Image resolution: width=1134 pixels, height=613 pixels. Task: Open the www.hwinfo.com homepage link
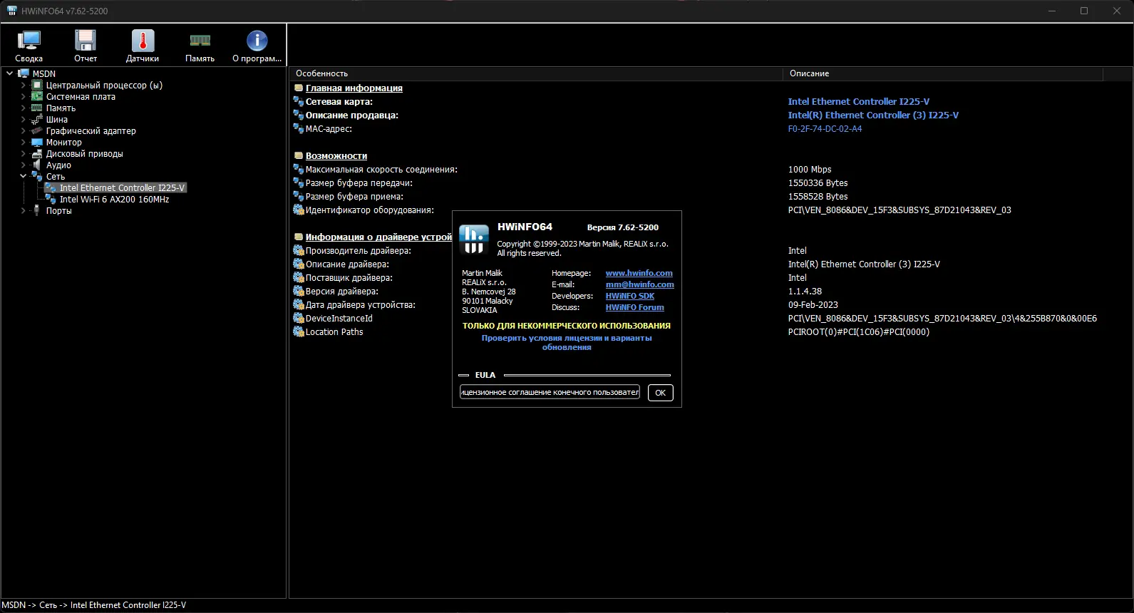(639, 273)
